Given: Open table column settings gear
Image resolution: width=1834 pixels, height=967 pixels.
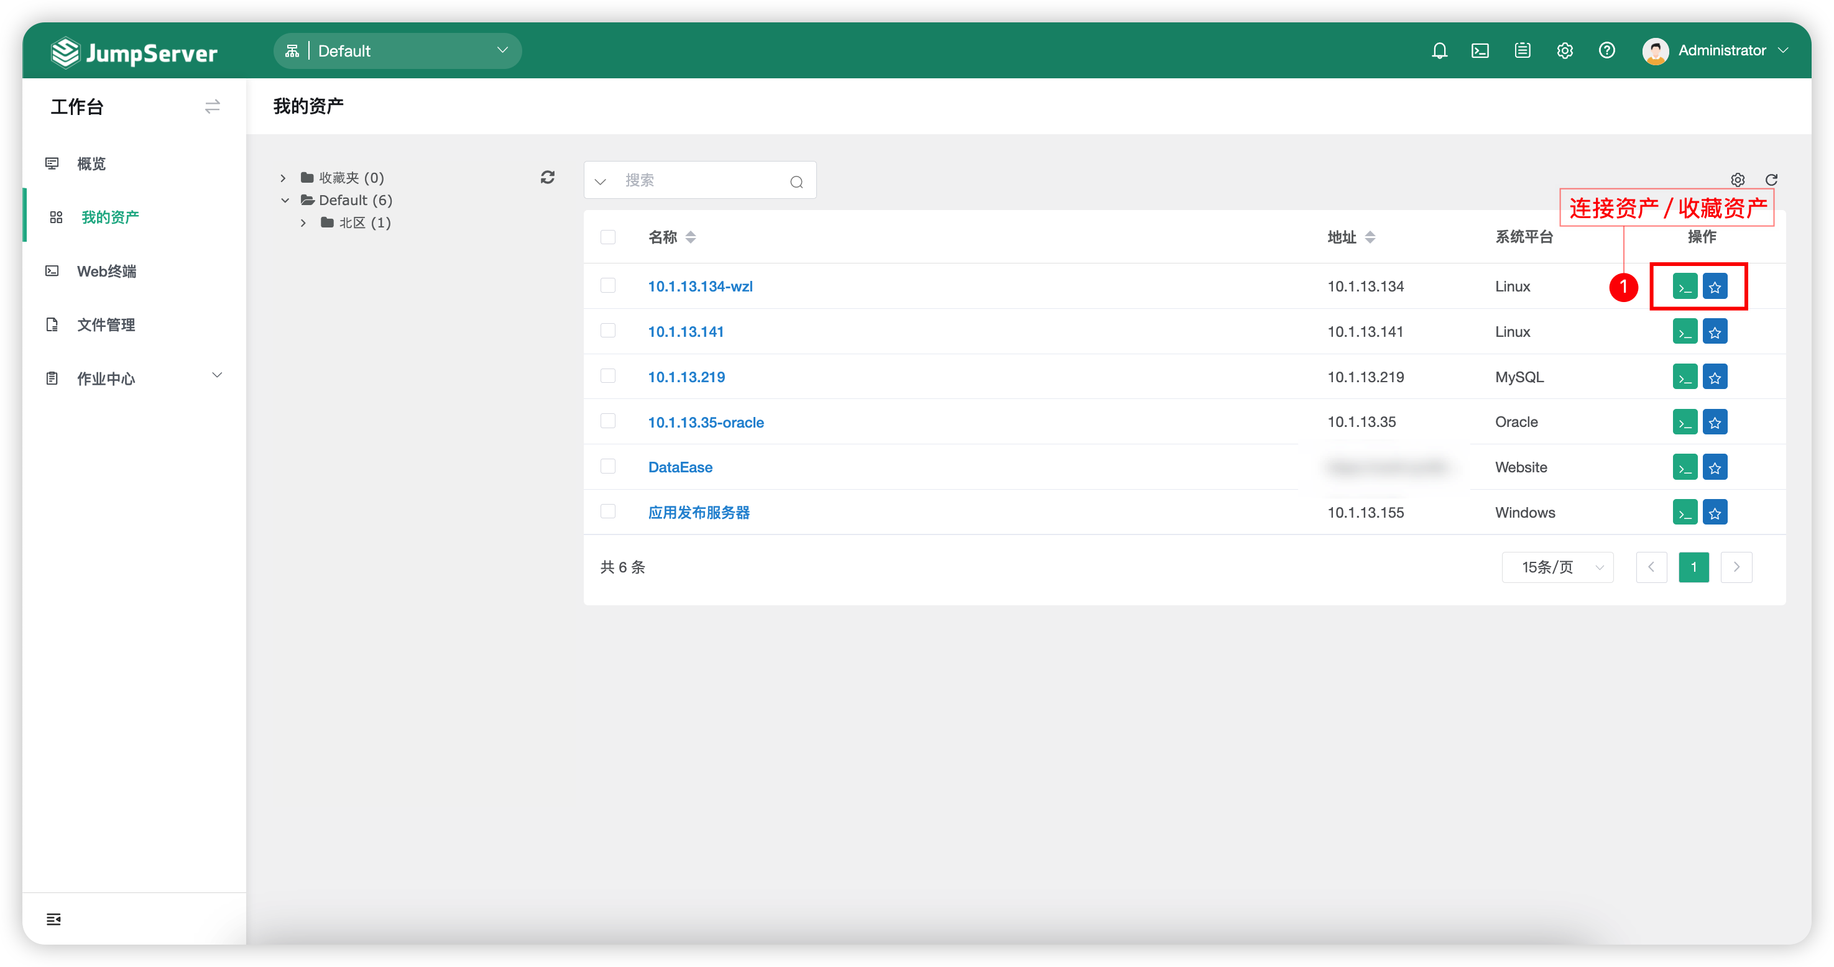Looking at the screenshot, I should 1737,180.
